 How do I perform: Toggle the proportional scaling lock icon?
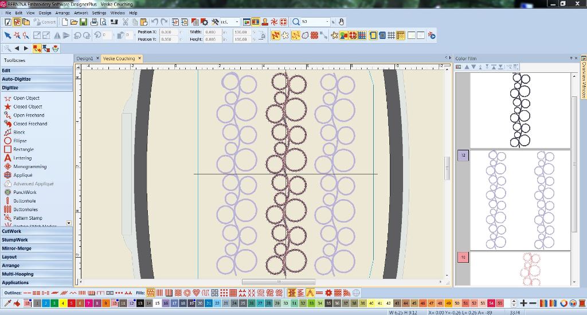pos(263,36)
